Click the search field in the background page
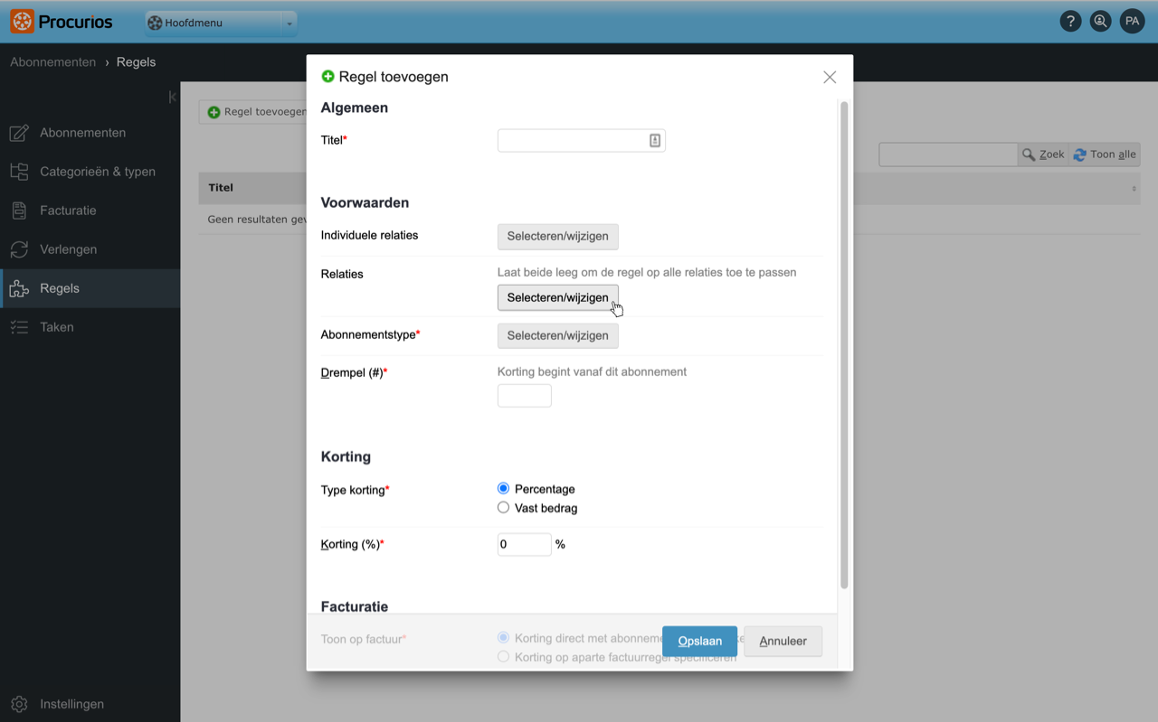1158x722 pixels. click(x=948, y=155)
